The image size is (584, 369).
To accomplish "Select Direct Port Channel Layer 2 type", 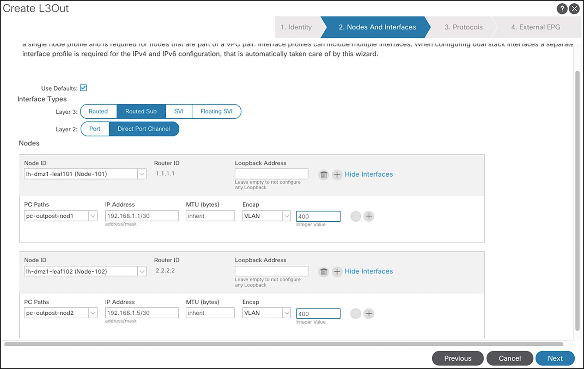I will coord(144,129).
